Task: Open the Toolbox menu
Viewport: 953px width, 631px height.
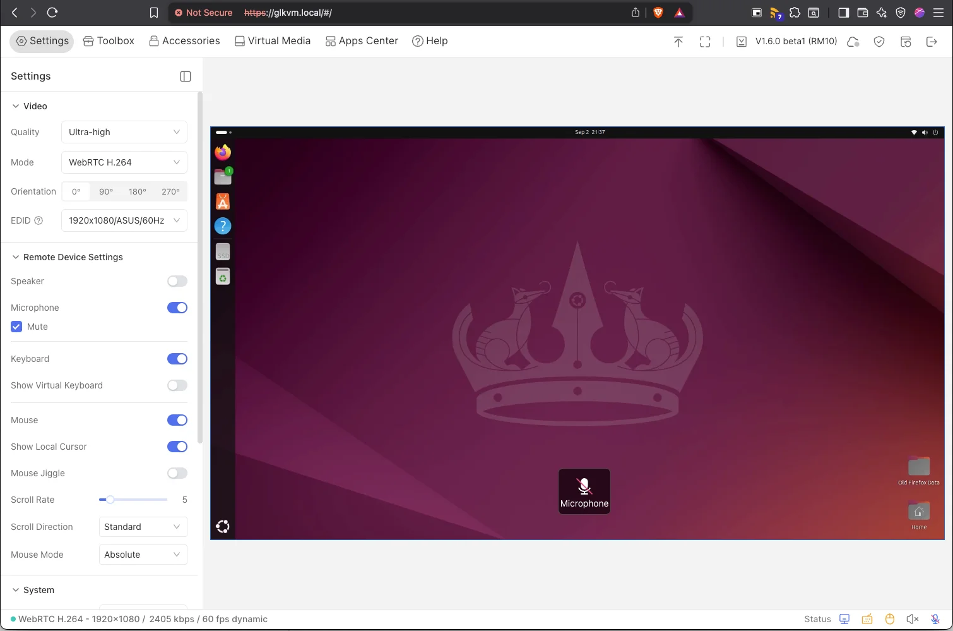Action: (109, 41)
